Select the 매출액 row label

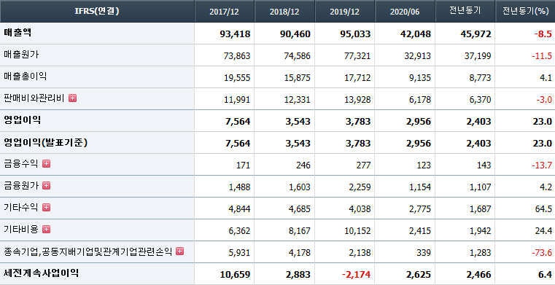18,33
